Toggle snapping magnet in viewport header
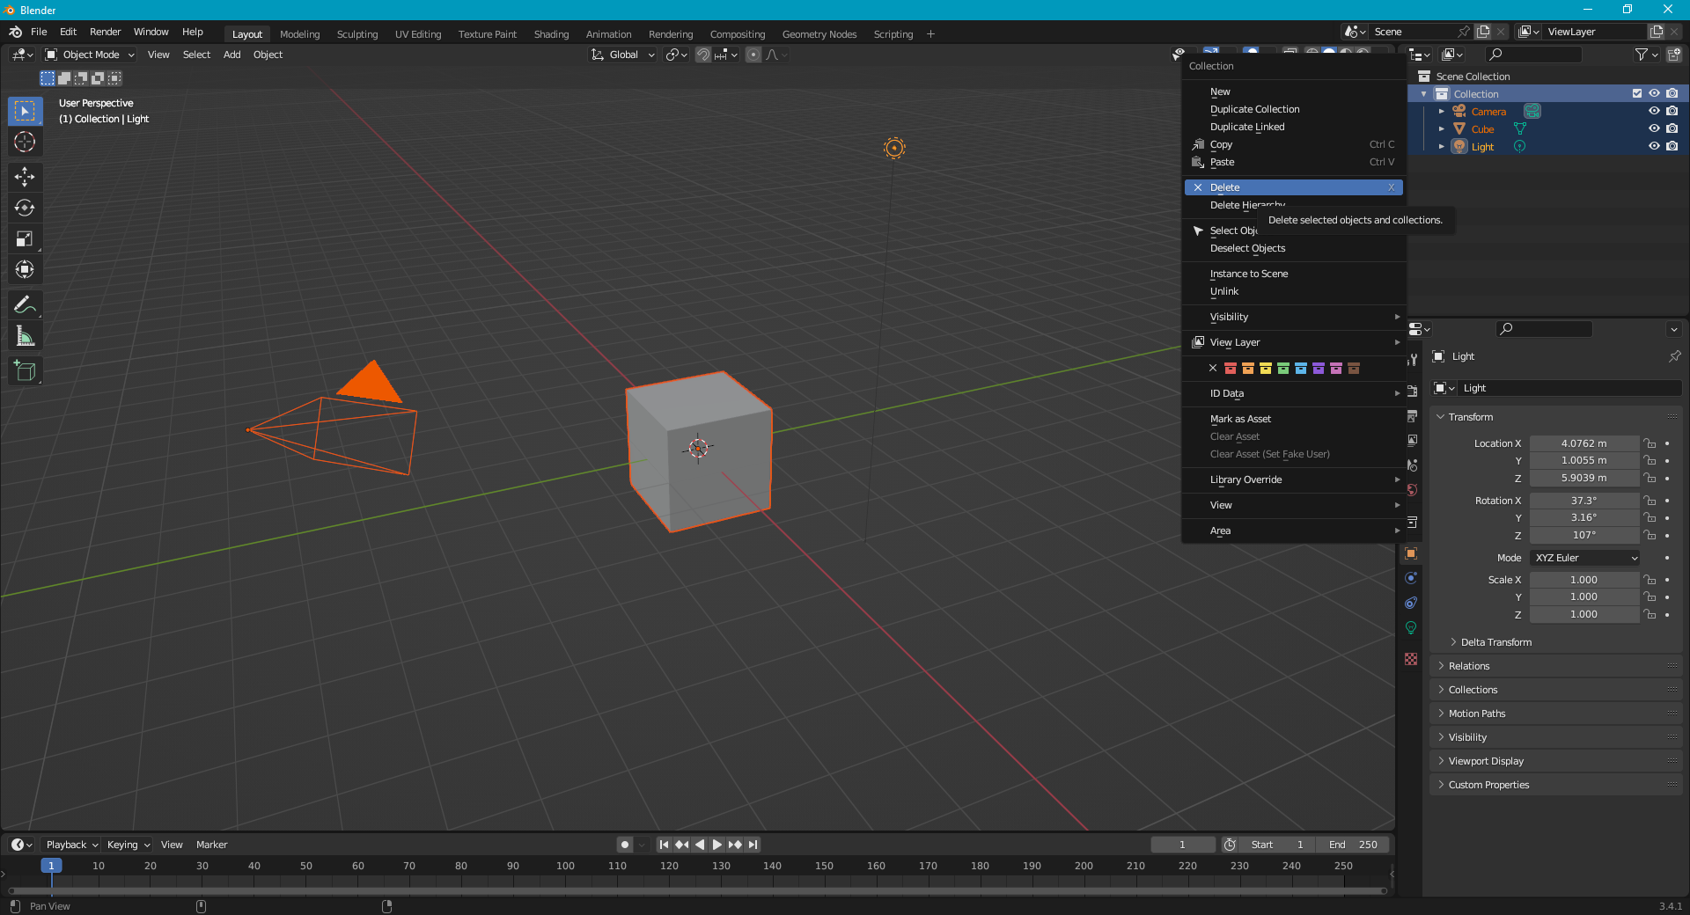This screenshot has height=915, width=1690. [x=703, y=55]
